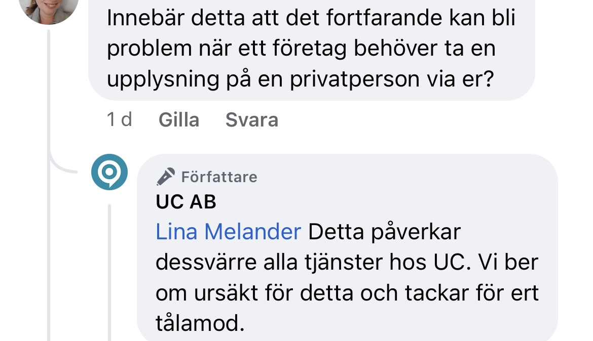
Task: Tap the word 'tålamod.' in the reply
Action: click(x=197, y=323)
